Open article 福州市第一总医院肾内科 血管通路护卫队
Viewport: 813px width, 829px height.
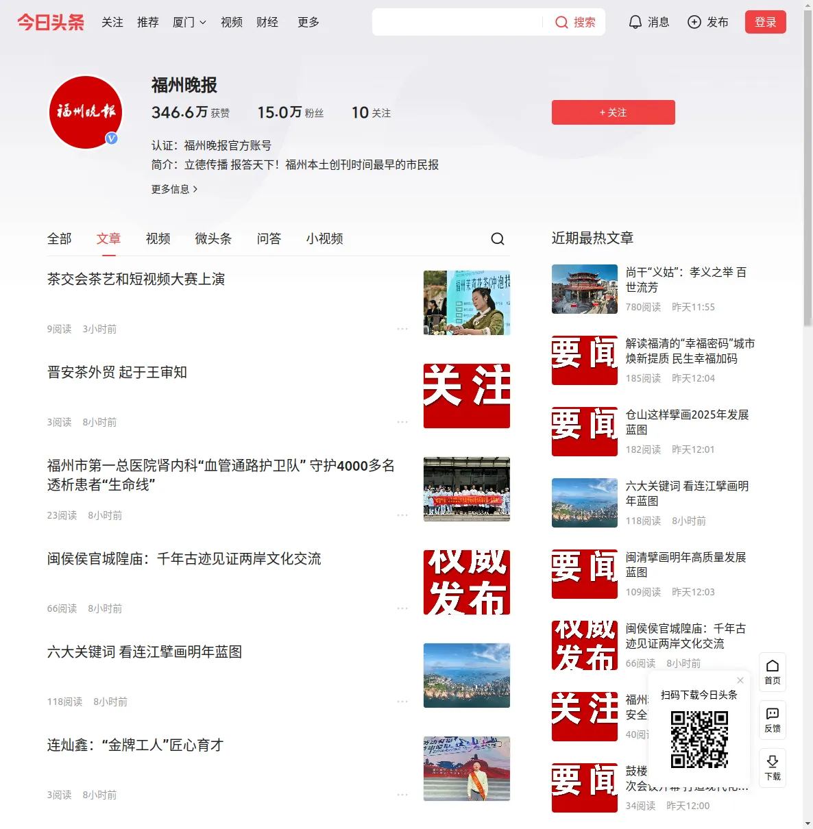pyautogui.click(x=221, y=475)
